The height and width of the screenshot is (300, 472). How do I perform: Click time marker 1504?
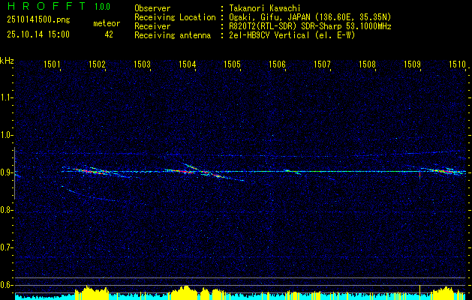point(188,64)
